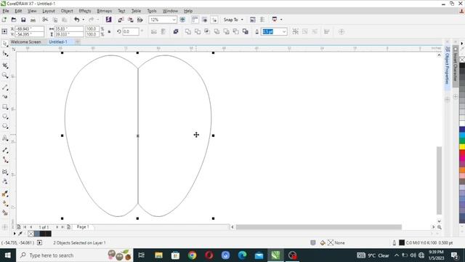Click the Import icon
Image resolution: width=465 pixels, height=262 pixels.
click(121, 20)
